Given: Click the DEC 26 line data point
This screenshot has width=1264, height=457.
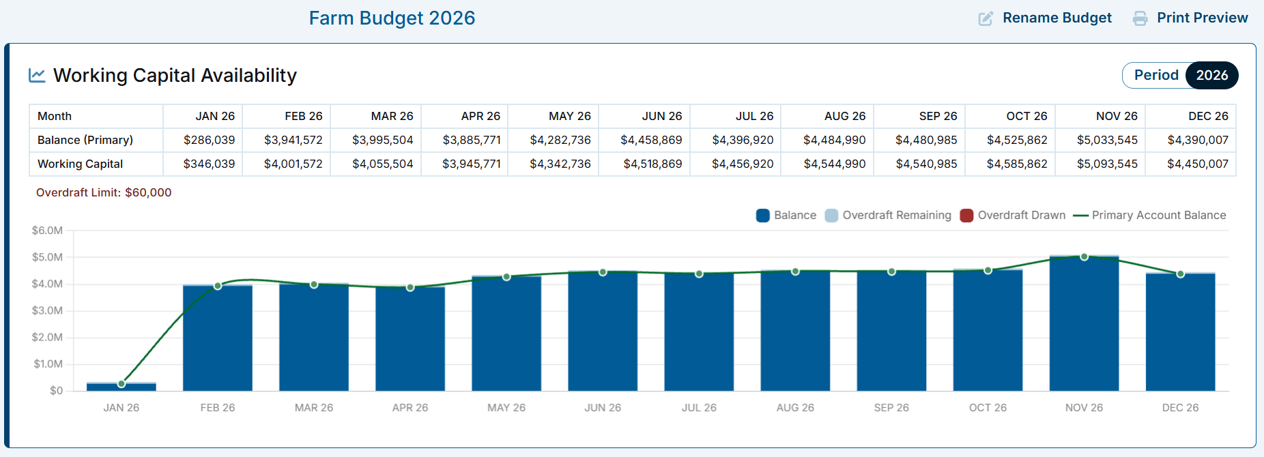Looking at the screenshot, I should point(1181,274).
